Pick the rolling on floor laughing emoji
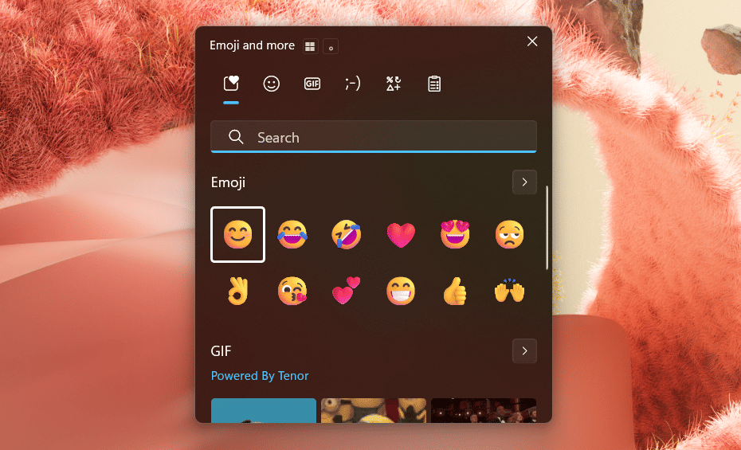Viewport: 741px width, 450px height. 347,234
